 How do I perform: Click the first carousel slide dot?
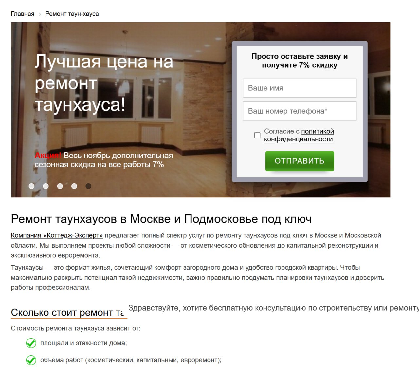click(x=31, y=186)
